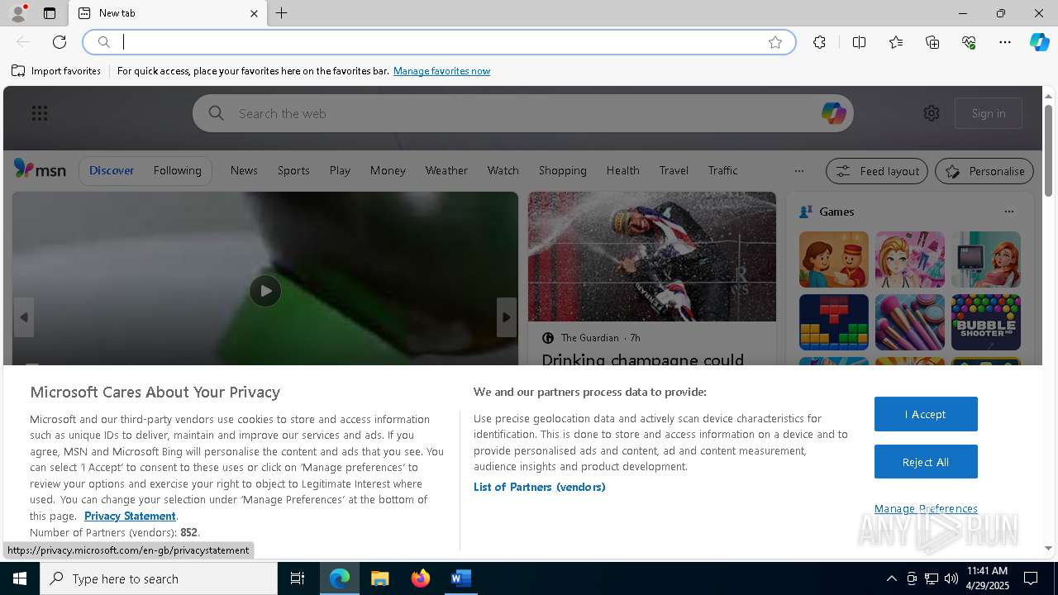The image size is (1058, 595).
Task: Play the featured video
Action: (x=265, y=291)
